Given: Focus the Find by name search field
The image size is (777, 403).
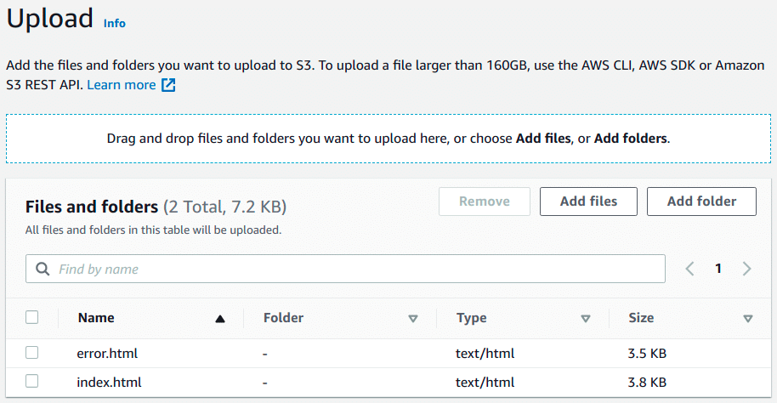Looking at the screenshot, I should (x=357, y=270).
